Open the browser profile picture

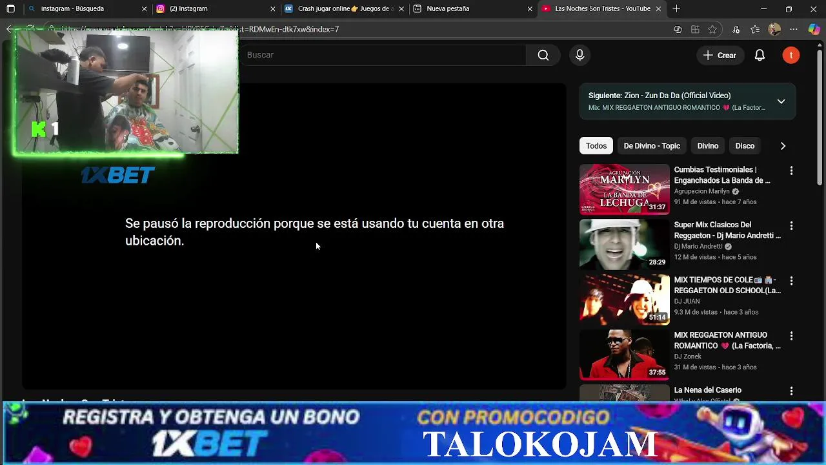click(x=774, y=29)
